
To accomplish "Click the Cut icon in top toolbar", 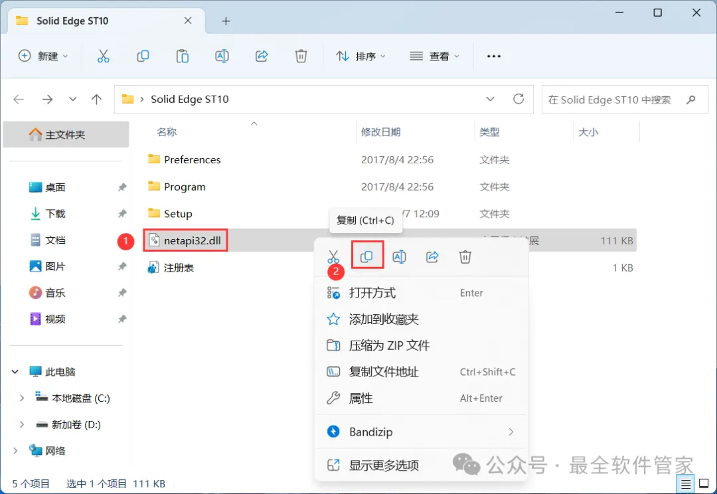I will pyautogui.click(x=104, y=56).
